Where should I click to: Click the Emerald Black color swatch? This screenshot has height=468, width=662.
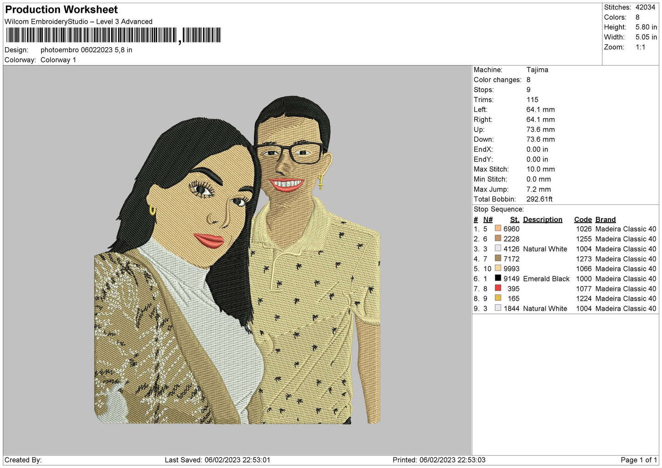(x=498, y=278)
